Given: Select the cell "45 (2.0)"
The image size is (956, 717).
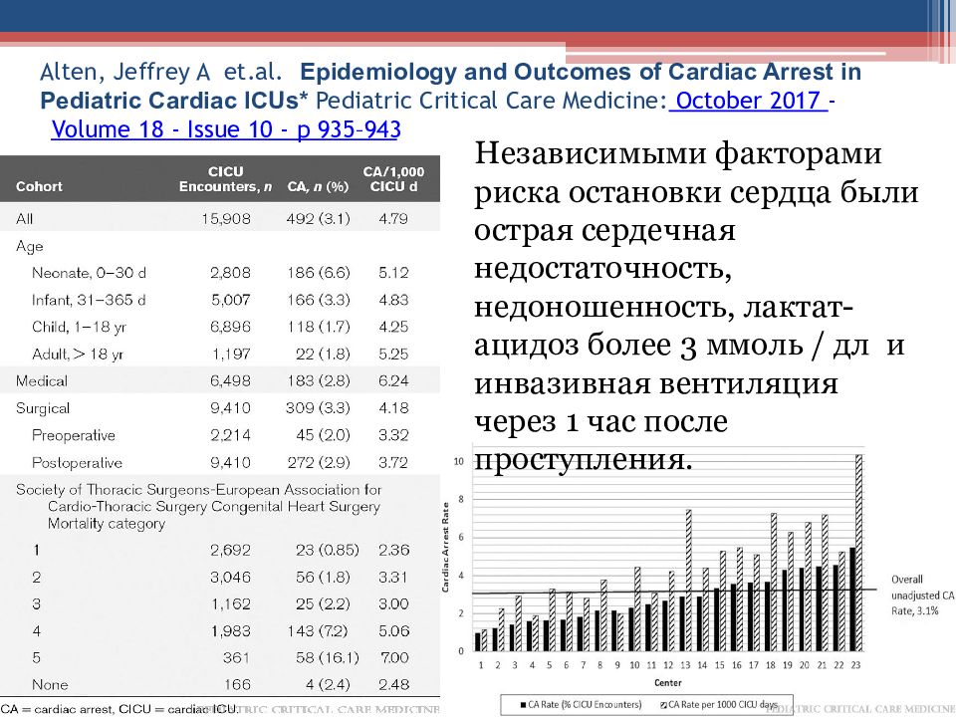Looking at the screenshot, I should click(x=323, y=435).
